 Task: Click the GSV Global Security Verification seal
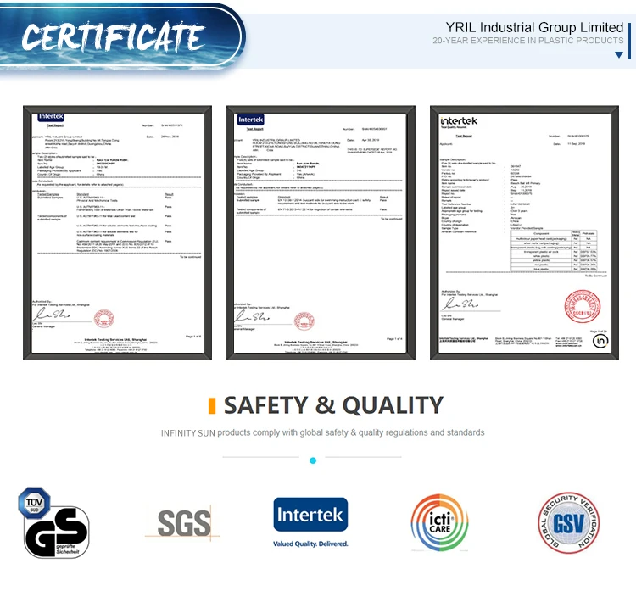click(568, 523)
